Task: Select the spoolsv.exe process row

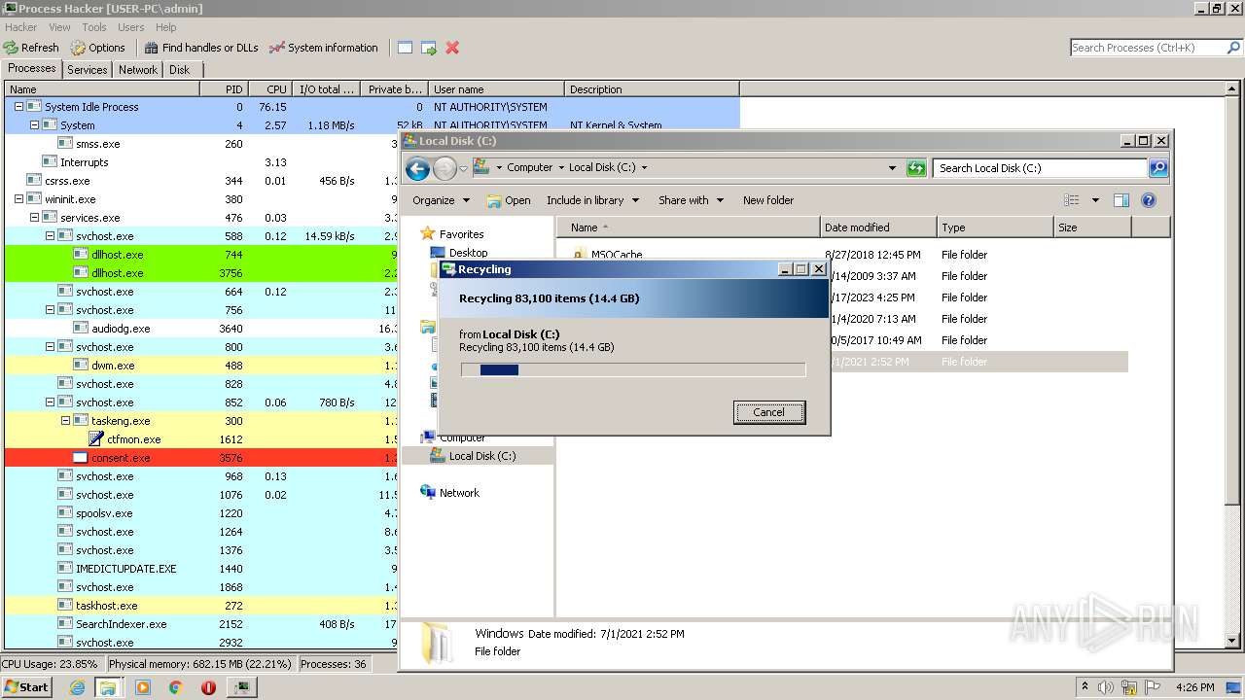Action: [202, 513]
